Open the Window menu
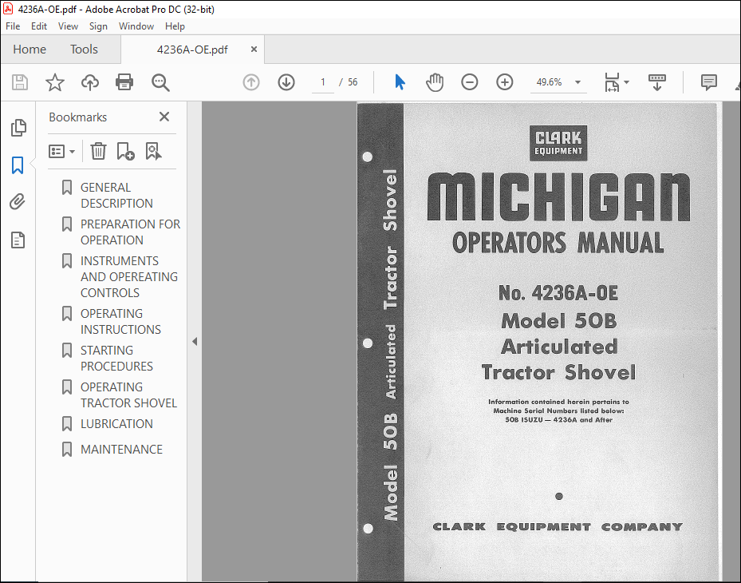This screenshot has width=741, height=583. (x=136, y=26)
